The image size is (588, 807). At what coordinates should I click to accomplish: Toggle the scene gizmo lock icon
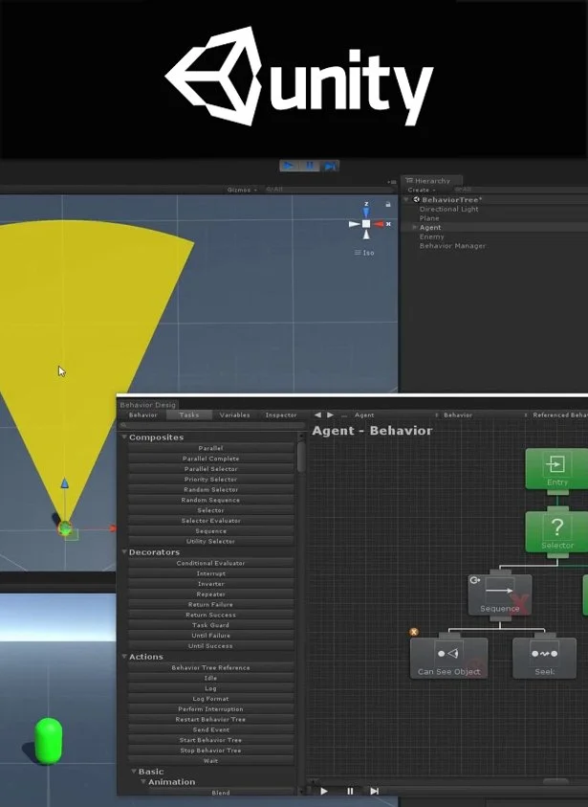click(388, 204)
